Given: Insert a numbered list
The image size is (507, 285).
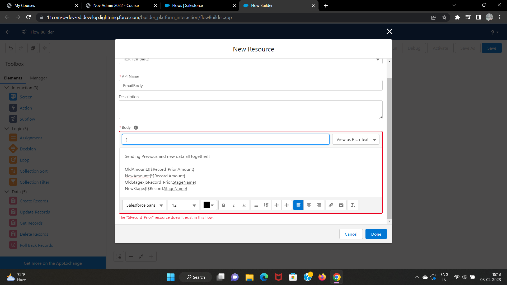Looking at the screenshot, I should pyautogui.click(x=266, y=205).
